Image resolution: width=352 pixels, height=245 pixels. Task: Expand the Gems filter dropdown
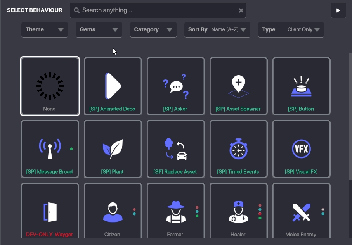pyautogui.click(x=99, y=29)
